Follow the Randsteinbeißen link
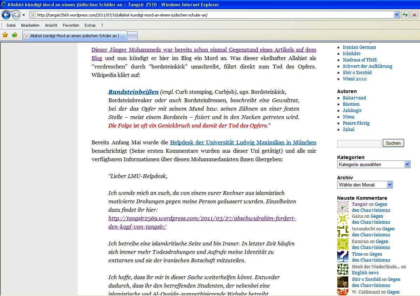 click(x=133, y=92)
